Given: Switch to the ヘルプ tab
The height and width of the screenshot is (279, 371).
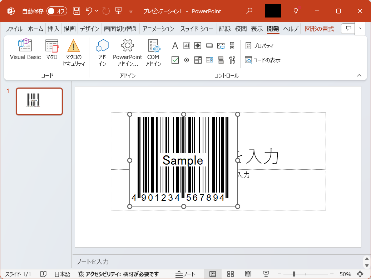Looking at the screenshot, I should (291, 29).
